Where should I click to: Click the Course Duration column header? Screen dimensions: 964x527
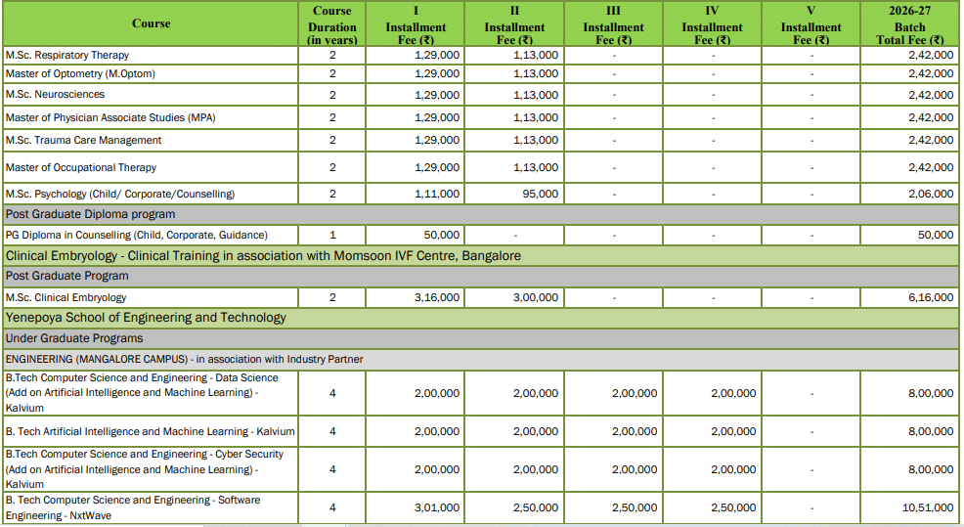click(x=332, y=25)
